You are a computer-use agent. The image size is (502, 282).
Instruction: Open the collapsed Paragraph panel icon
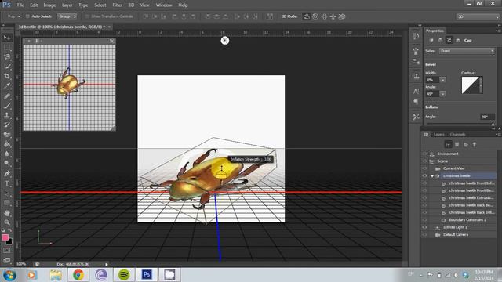coord(416,102)
